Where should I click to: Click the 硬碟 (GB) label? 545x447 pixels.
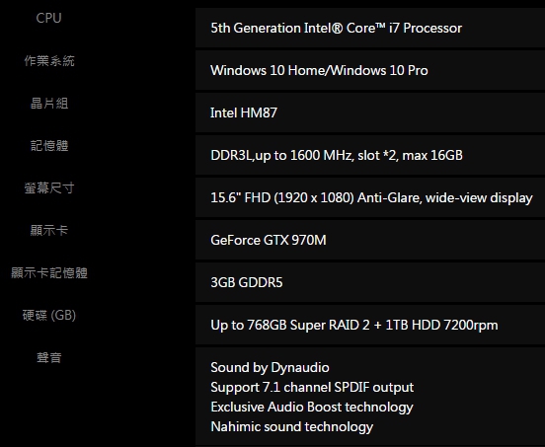pos(49,315)
